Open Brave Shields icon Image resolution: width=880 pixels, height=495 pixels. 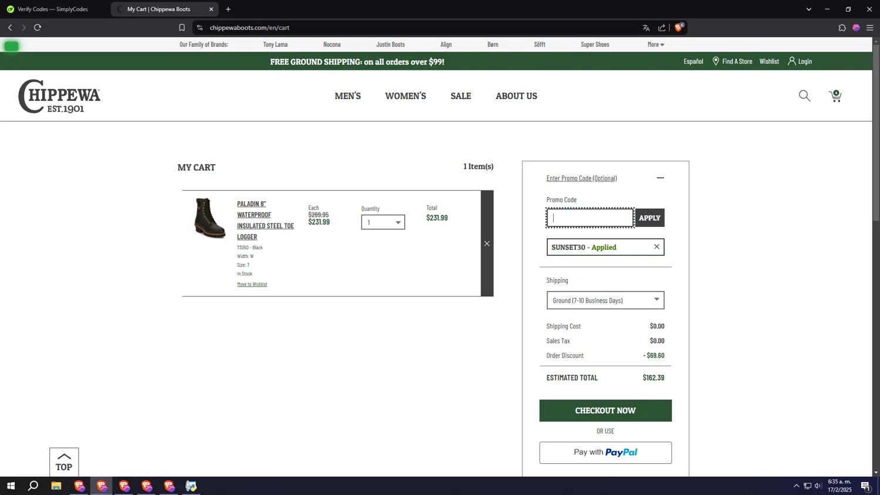point(679,27)
